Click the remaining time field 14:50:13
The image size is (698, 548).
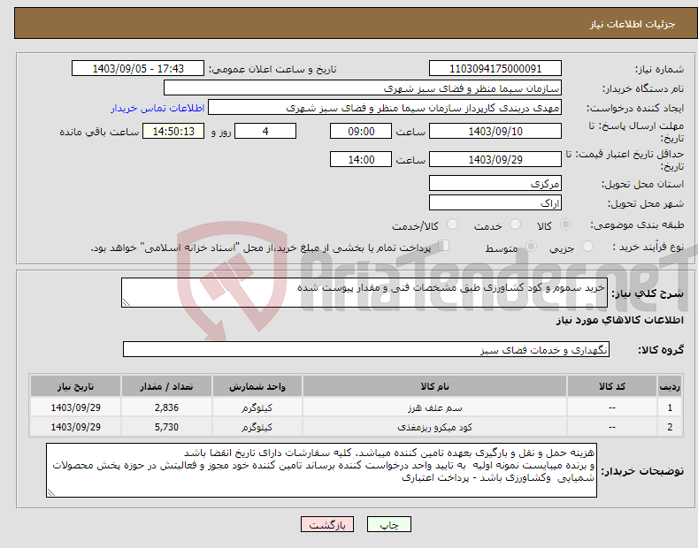173,131
